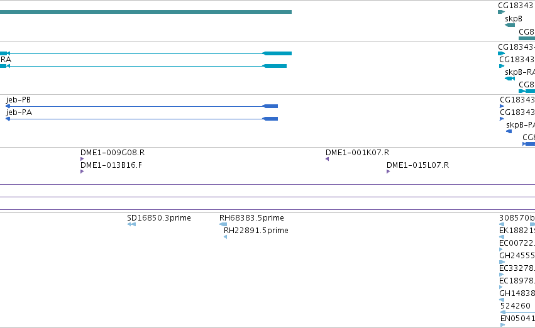Click the DME1-015L07.R text label

click(417, 165)
